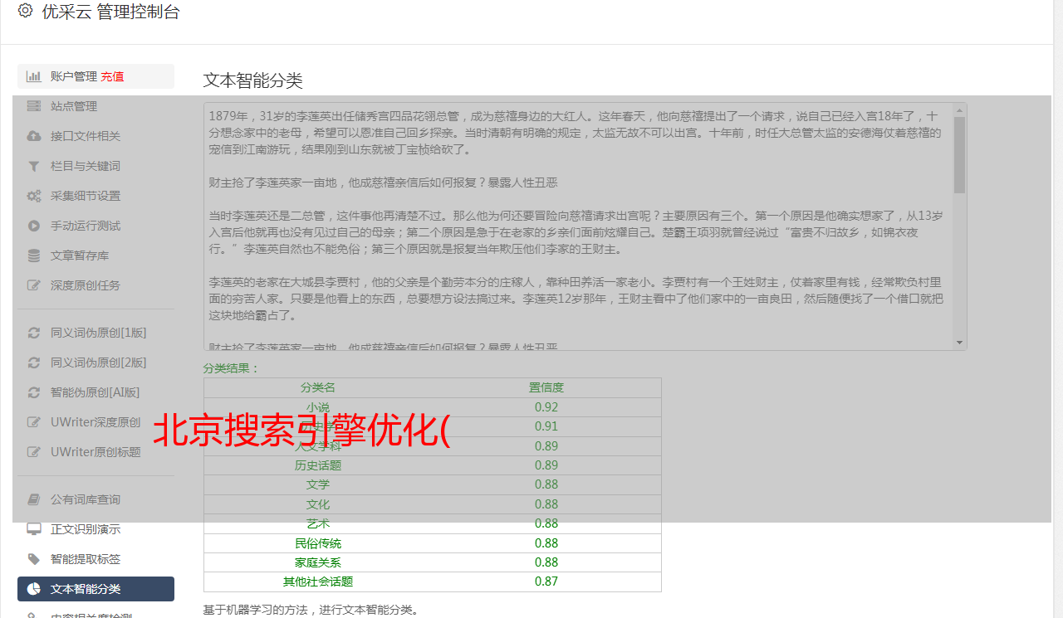Select 栏目与关键词 menu entry

pos(96,166)
